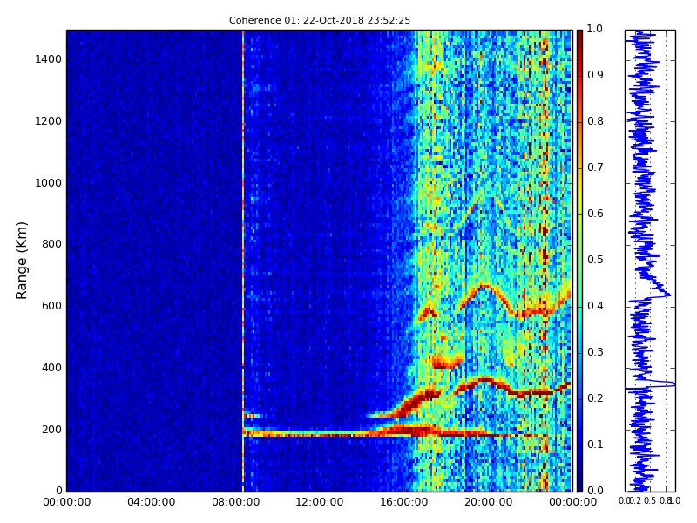Click the x-axis time label '12:00:00'
Image resolution: width=697 pixels, height=523 pixels.
[x=320, y=502]
